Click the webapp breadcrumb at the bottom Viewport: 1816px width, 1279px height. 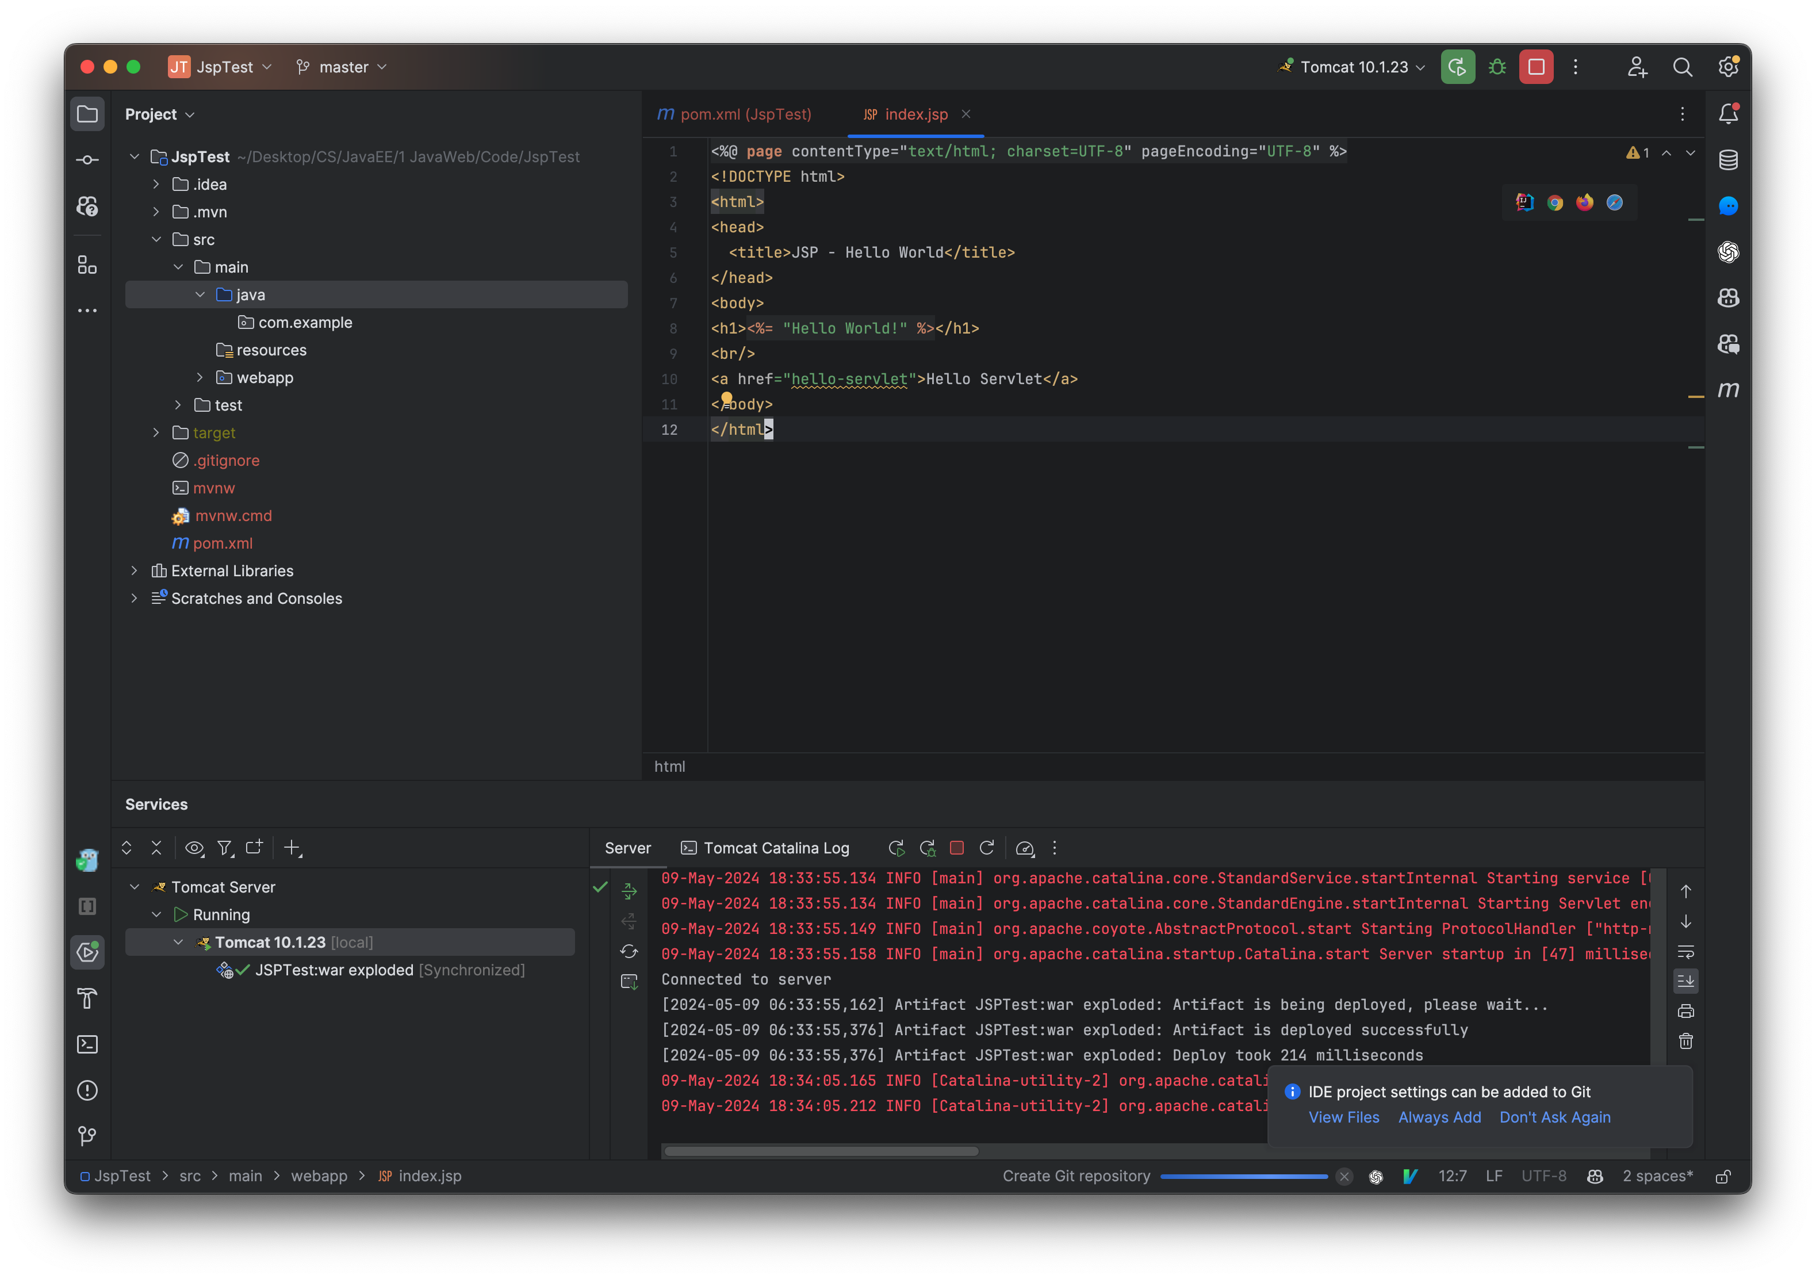(x=320, y=1176)
